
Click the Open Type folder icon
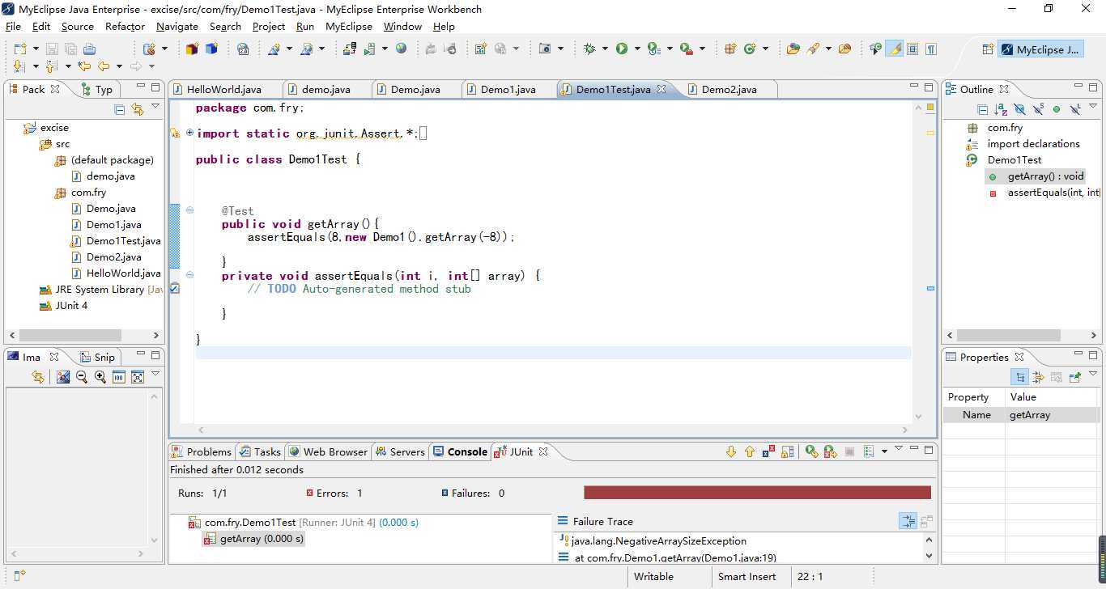(793, 49)
